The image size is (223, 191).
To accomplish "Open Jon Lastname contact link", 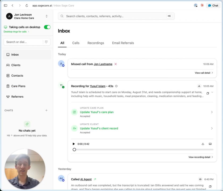I will (x=103, y=64).
